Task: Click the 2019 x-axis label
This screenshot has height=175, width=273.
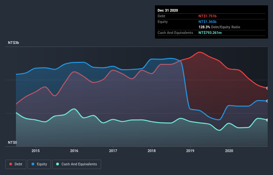Action: [x=190, y=151]
